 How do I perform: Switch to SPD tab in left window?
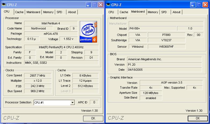click(x=59, y=12)
